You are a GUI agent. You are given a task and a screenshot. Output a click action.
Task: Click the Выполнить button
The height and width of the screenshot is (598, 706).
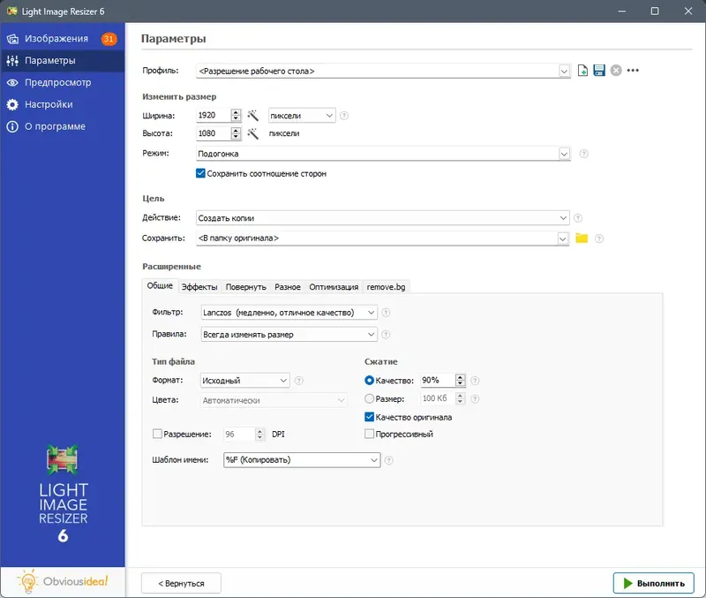tap(653, 583)
